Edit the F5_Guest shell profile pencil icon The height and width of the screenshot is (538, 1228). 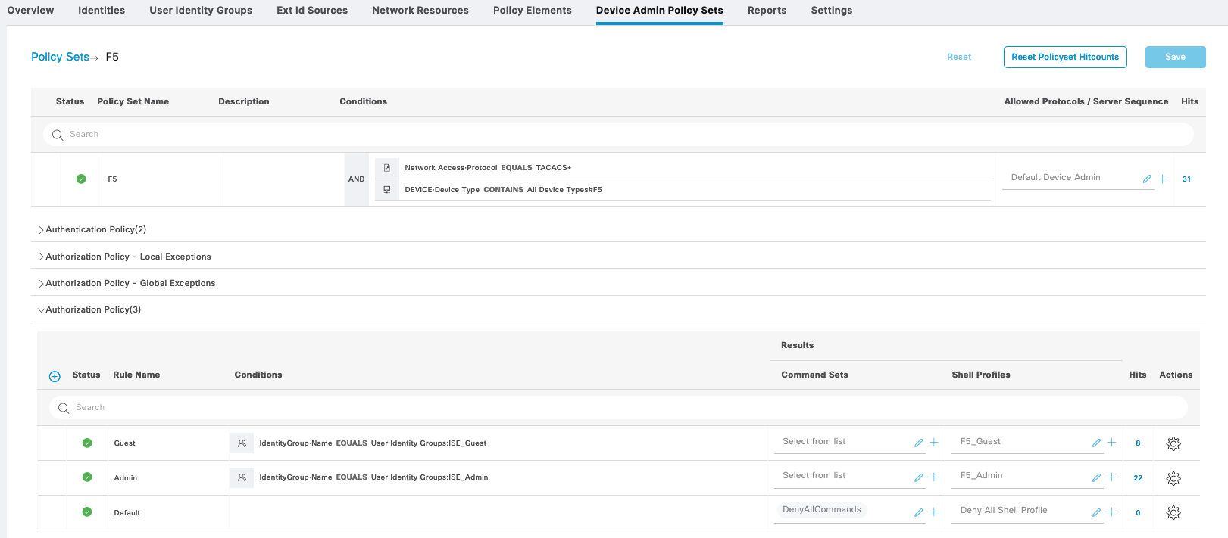pyautogui.click(x=1096, y=443)
